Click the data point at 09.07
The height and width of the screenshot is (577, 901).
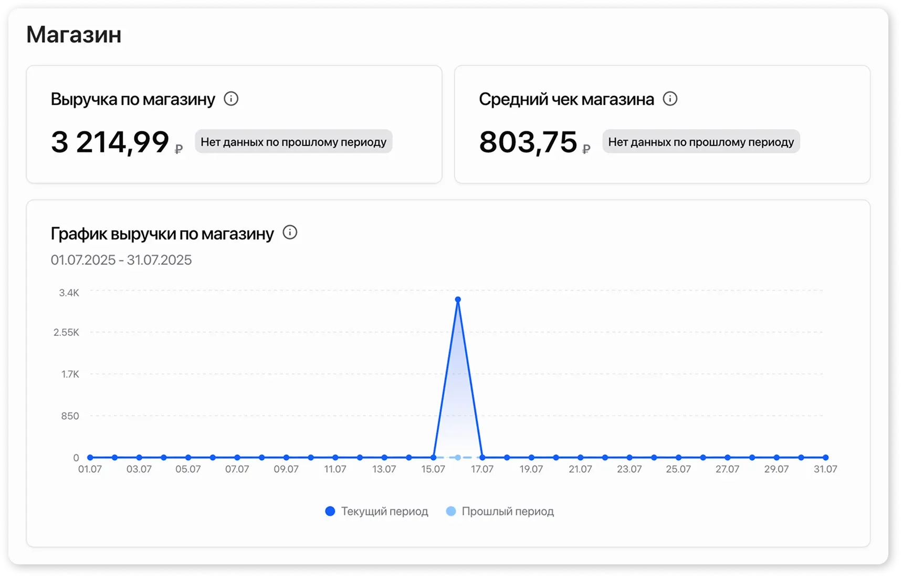point(286,458)
